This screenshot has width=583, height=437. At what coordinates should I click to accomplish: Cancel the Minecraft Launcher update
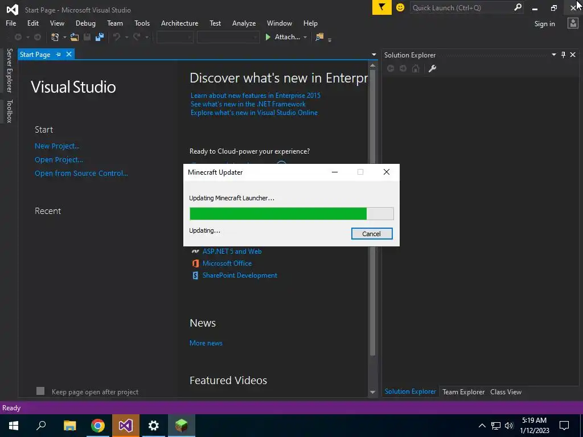coord(371,234)
